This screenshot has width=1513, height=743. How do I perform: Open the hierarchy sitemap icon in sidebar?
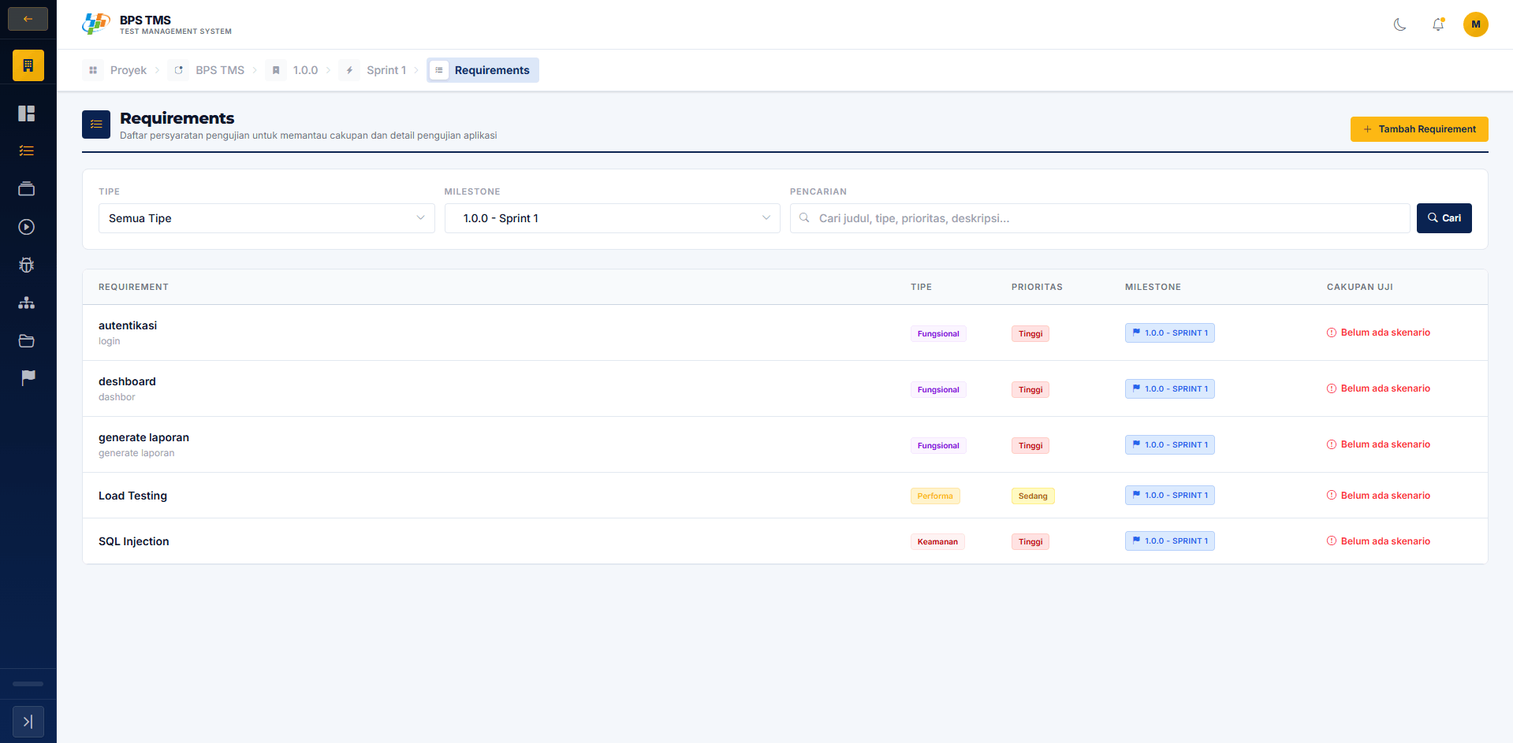point(27,303)
